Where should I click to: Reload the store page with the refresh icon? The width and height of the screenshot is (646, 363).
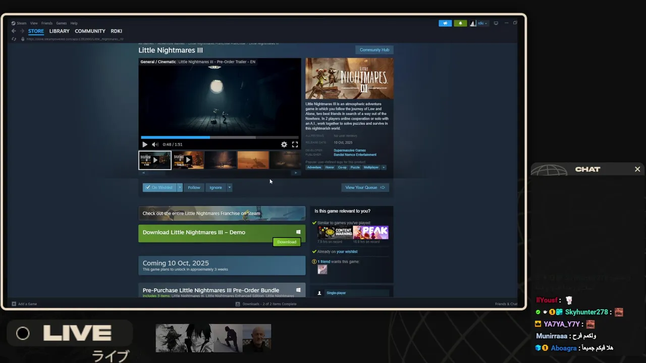pyautogui.click(x=14, y=39)
